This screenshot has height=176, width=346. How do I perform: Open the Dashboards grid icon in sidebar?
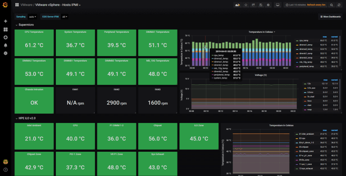point(5,29)
